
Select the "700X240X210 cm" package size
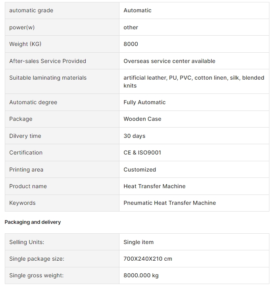pyautogui.click(x=148, y=259)
